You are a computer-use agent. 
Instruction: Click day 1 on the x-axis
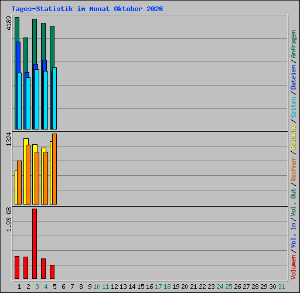tap(19, 287)
